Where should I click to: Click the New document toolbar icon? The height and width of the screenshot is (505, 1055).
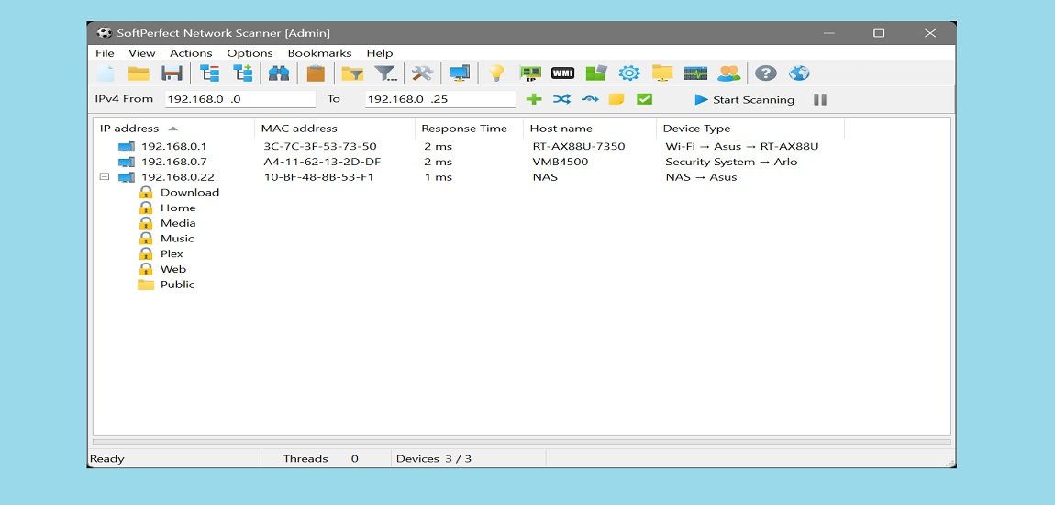pyautogui.click(x=105, y=73)
